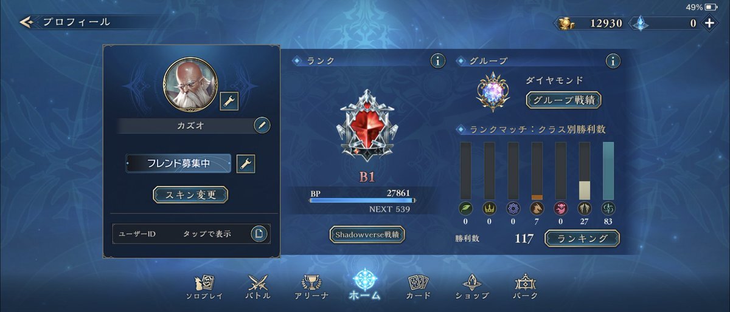The image size is (730, 312).
Task: Edit the name カズオ with the pencil icon
Action: (x=262, y=126)
